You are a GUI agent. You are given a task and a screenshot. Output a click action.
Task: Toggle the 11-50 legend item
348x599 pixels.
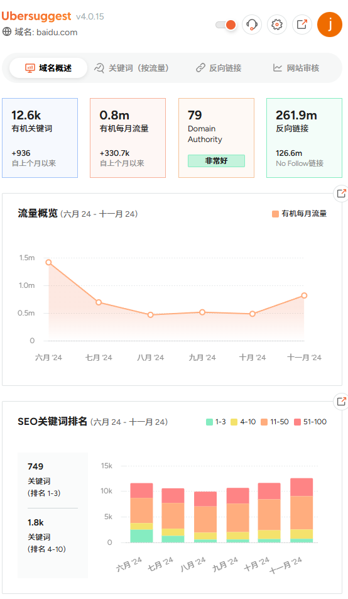(275, 422)
